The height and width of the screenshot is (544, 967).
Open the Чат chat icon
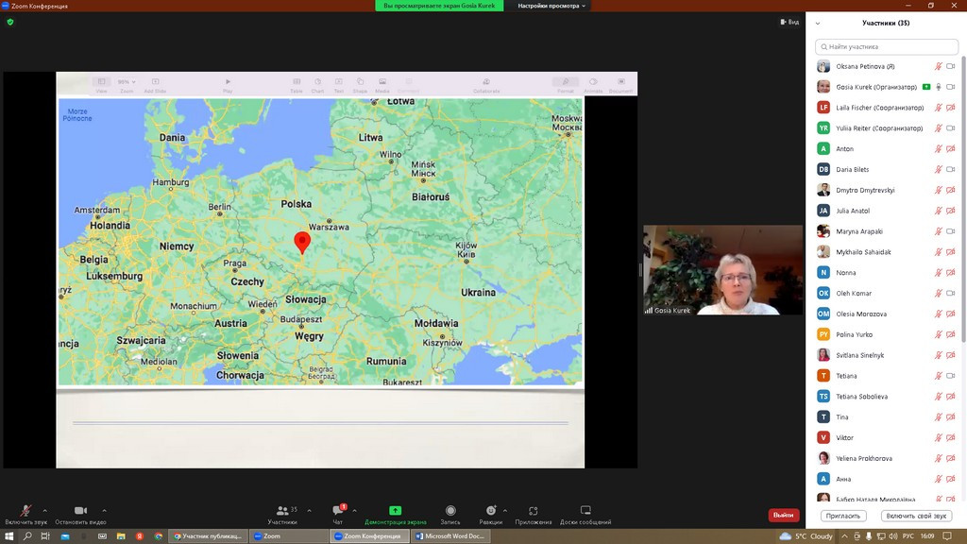[x=337, y=511]
